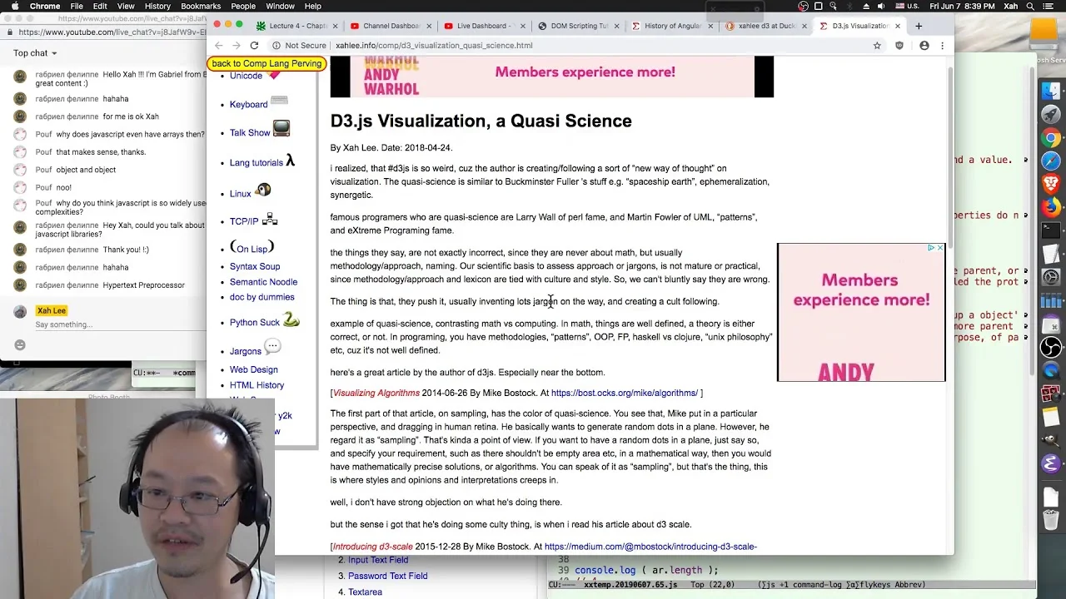This screenshot has height=599, width=1066.
Task: Open Spotlight search in the menu bar
Action: click(x=1031, y=6)
